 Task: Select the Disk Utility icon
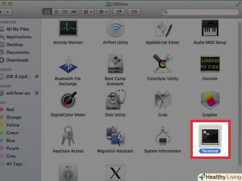115,100
